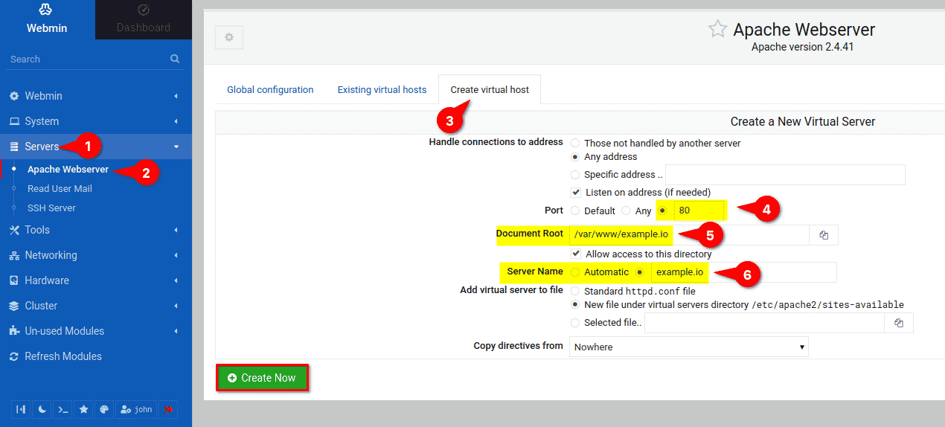945x427 pixels.
Task: Click the Document Root text field
Action: pyautogui.click(x=689, y=235)
